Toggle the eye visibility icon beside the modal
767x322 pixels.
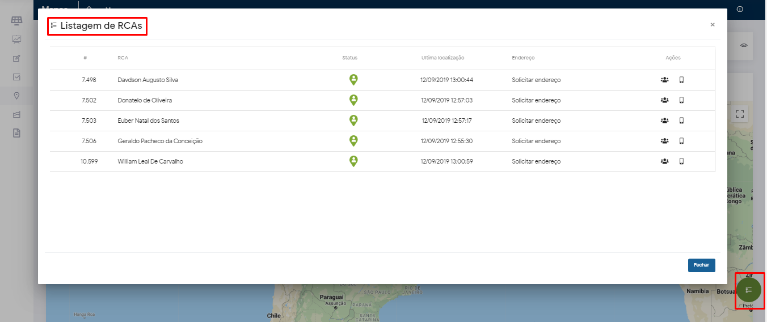[x=744, y=45]
